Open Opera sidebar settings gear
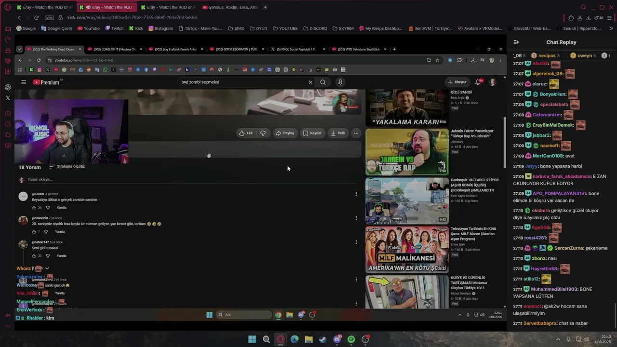This screenshot has width=617, height=347. point(8,146)
